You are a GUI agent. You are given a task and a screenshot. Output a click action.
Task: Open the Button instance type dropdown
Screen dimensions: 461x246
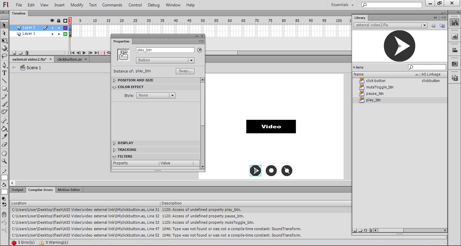pos(165,60)
